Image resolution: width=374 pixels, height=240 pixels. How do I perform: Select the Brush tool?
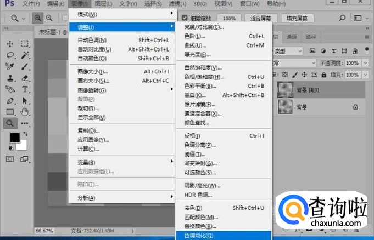click(25, 66)
